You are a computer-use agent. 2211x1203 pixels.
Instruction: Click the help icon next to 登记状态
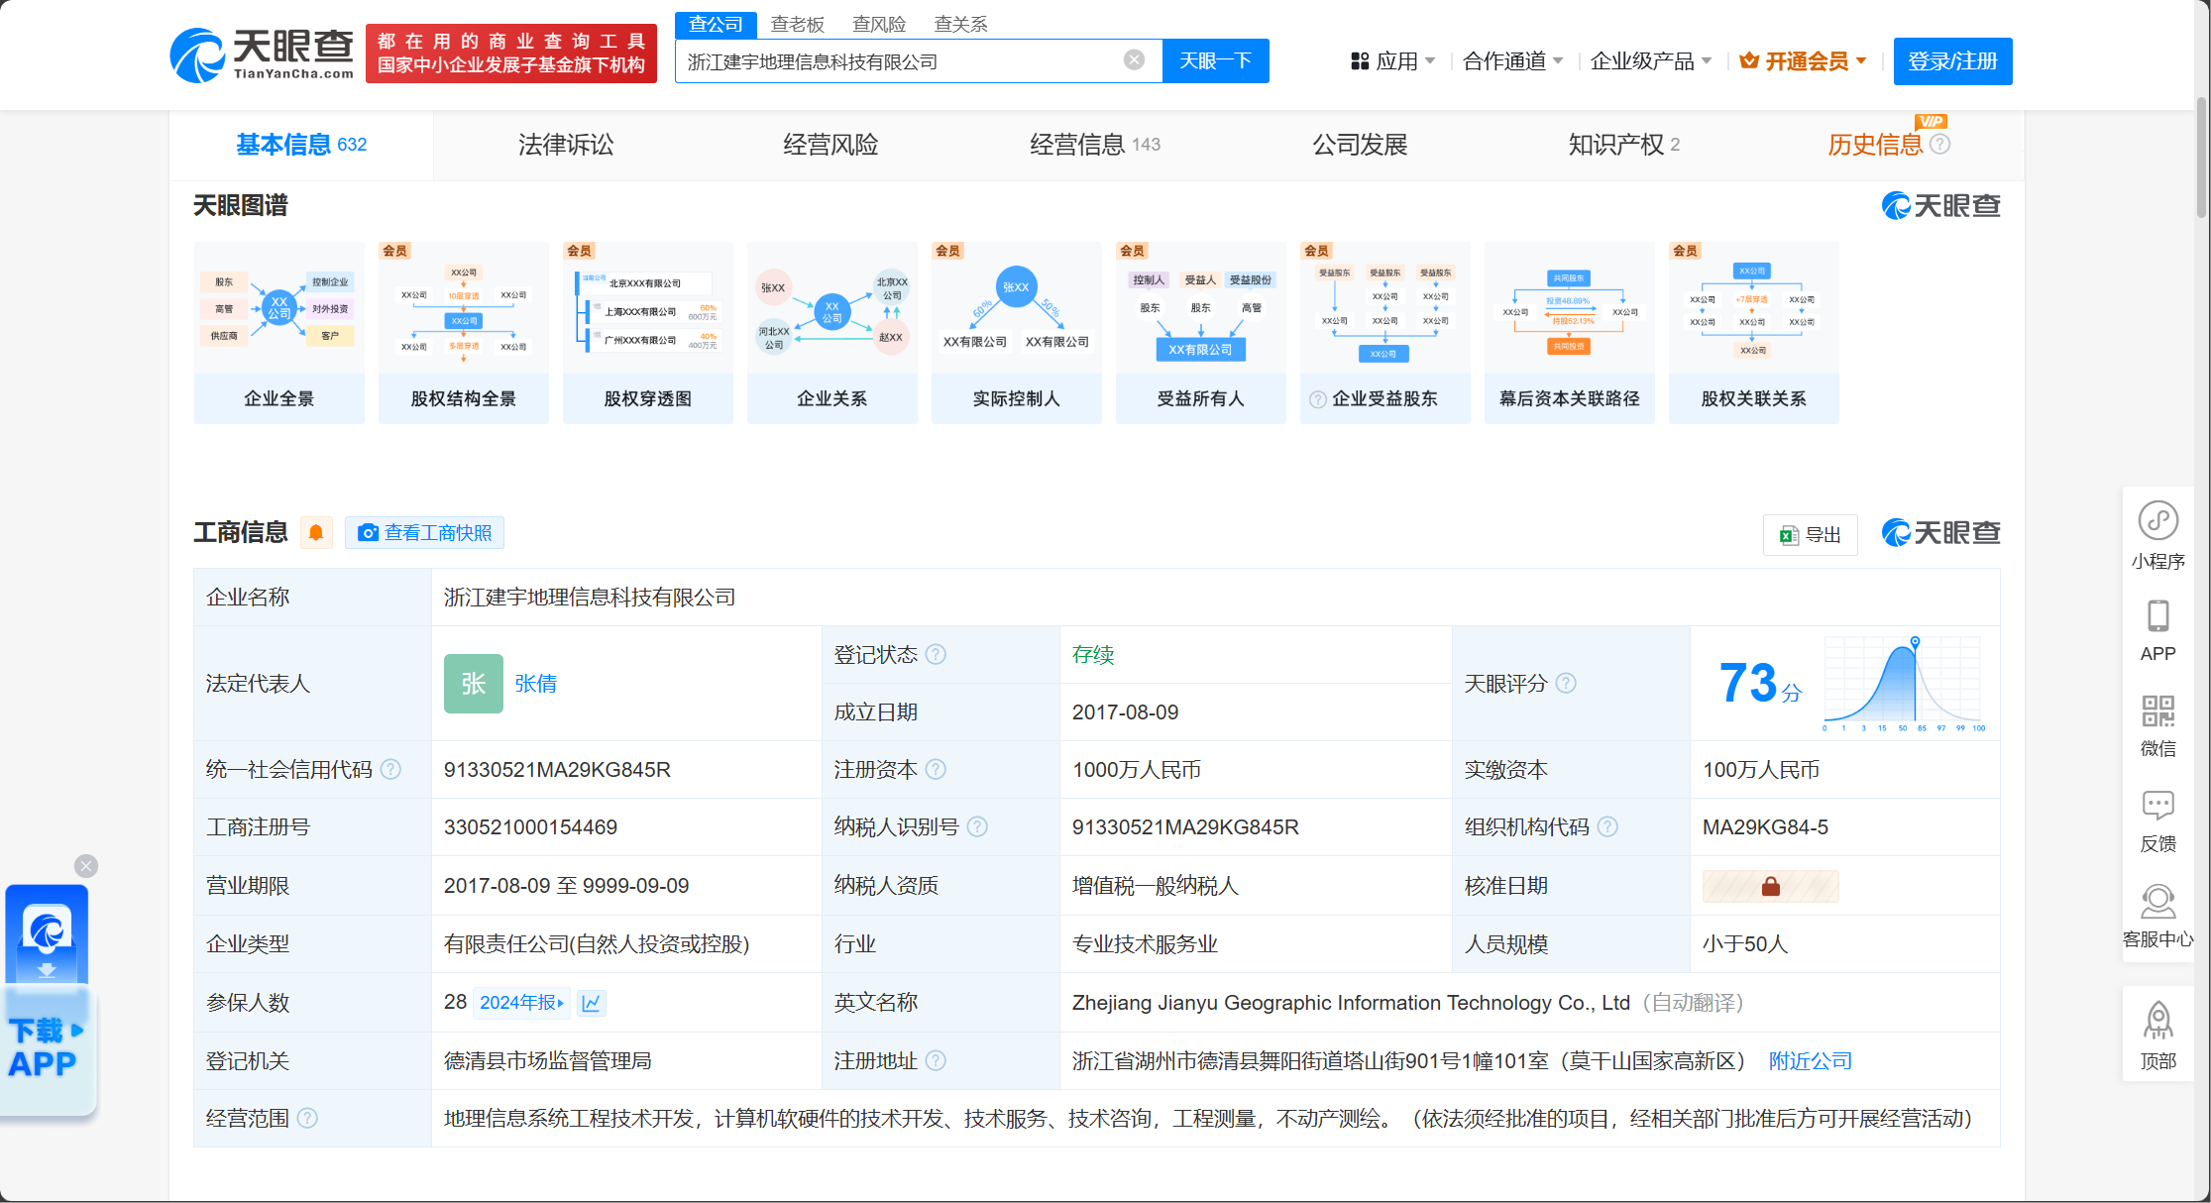coord(936,654)
